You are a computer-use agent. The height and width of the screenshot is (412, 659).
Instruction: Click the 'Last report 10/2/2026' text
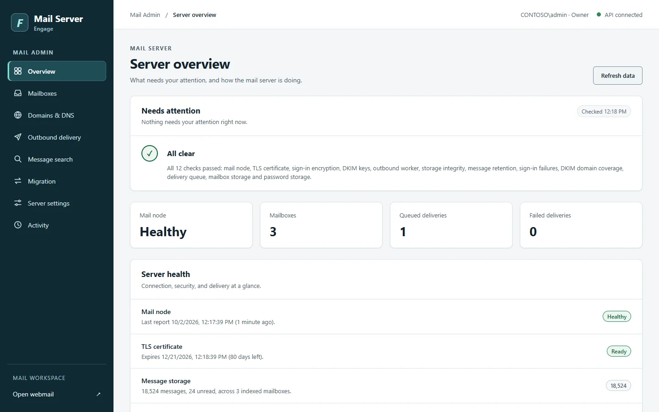[208, 322]
